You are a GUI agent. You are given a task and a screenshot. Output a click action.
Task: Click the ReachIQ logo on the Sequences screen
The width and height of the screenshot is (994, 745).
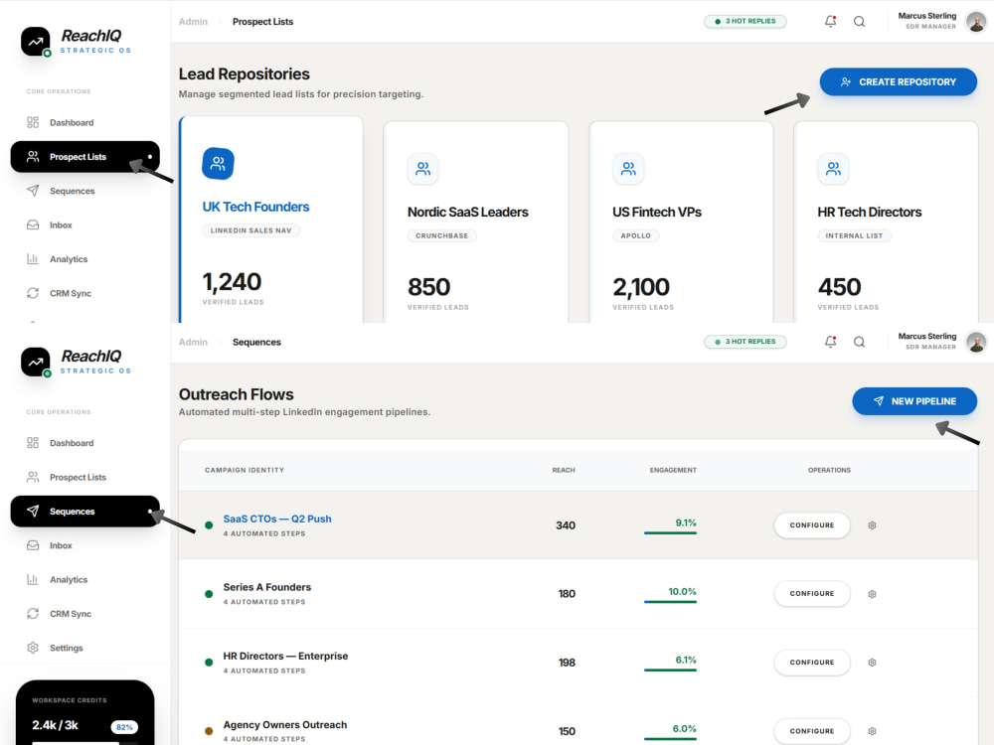(36, 363)
